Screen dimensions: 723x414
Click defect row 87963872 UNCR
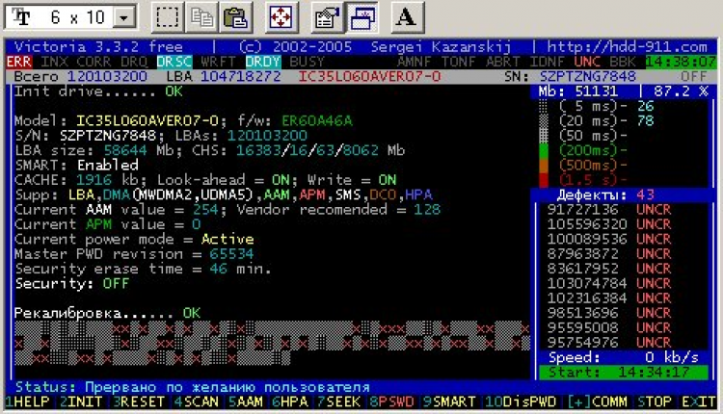pos(609,254)
